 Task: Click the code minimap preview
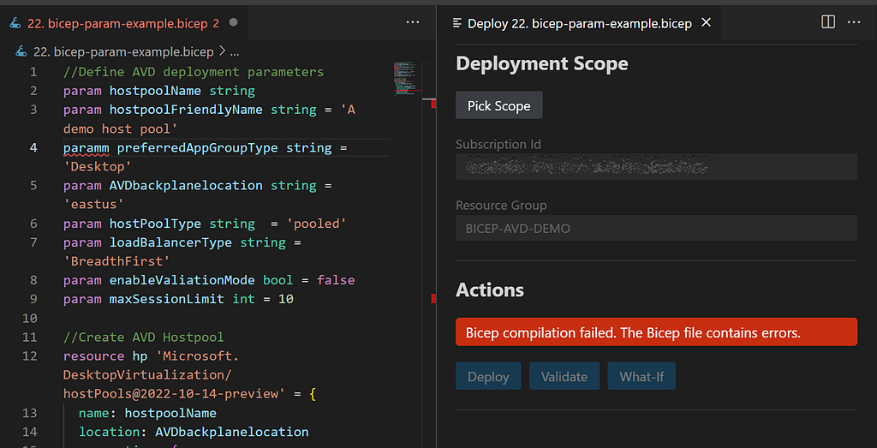point(407,77)
